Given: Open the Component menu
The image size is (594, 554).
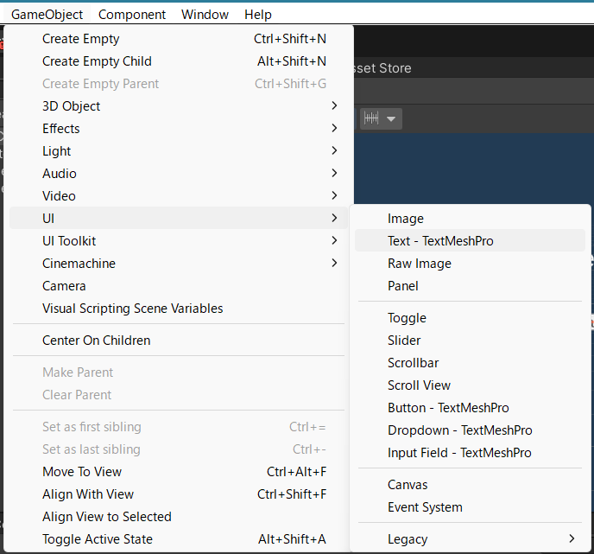Looking at the screenshot, I should pyautogui.click(x=132, y=14).
